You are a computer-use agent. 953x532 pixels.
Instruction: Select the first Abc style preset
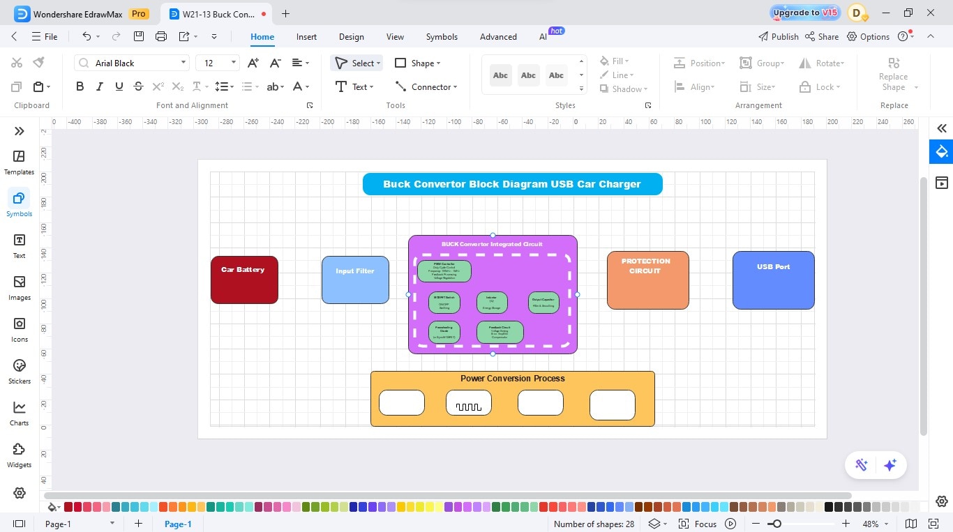[500, 75]
